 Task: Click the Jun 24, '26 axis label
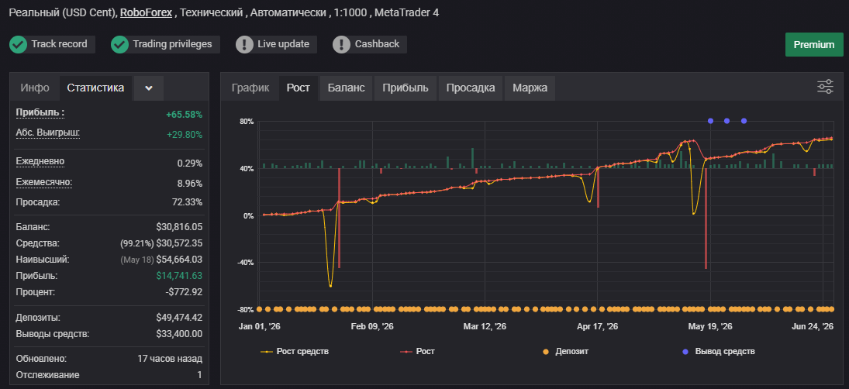coord(813,327)
